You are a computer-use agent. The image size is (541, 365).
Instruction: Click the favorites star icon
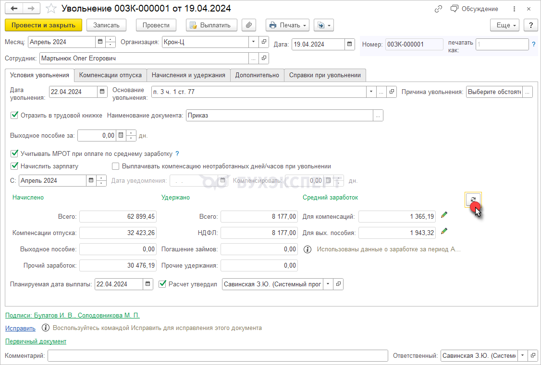[50, 9]
